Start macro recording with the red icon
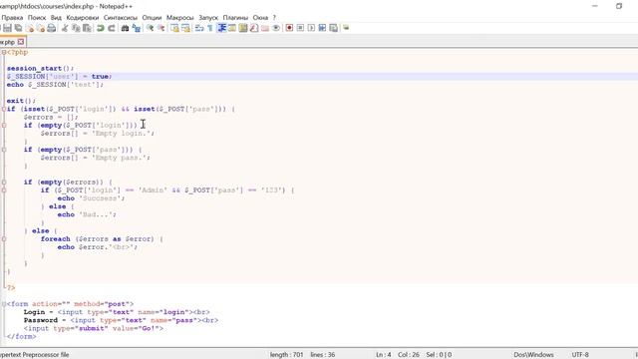 (289, 28)
